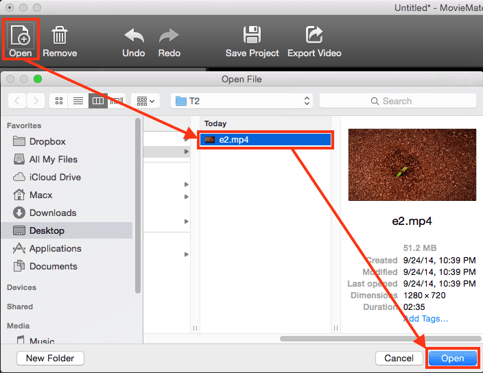Select Downloads in sidebar
Viewport: 483px width, 373px height.
[67, 213]
